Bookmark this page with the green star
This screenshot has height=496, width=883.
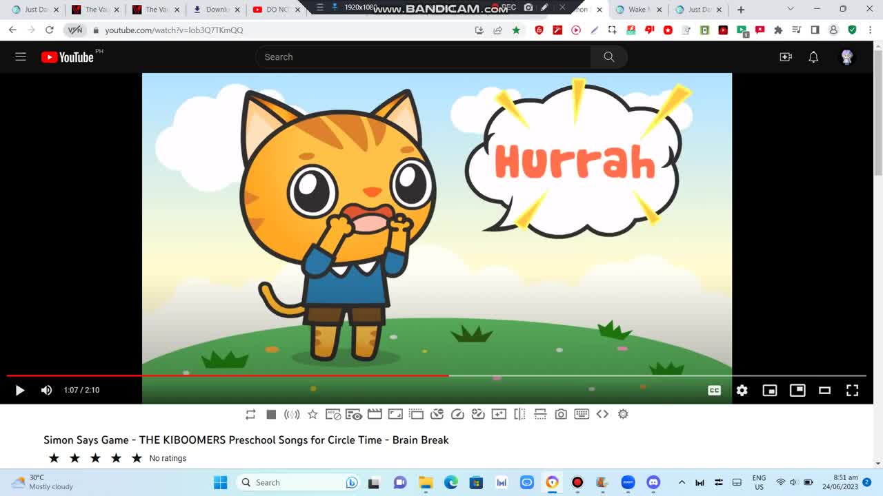516,30
